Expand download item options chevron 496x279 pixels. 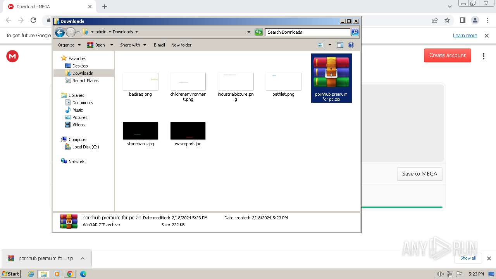point(83,258)
